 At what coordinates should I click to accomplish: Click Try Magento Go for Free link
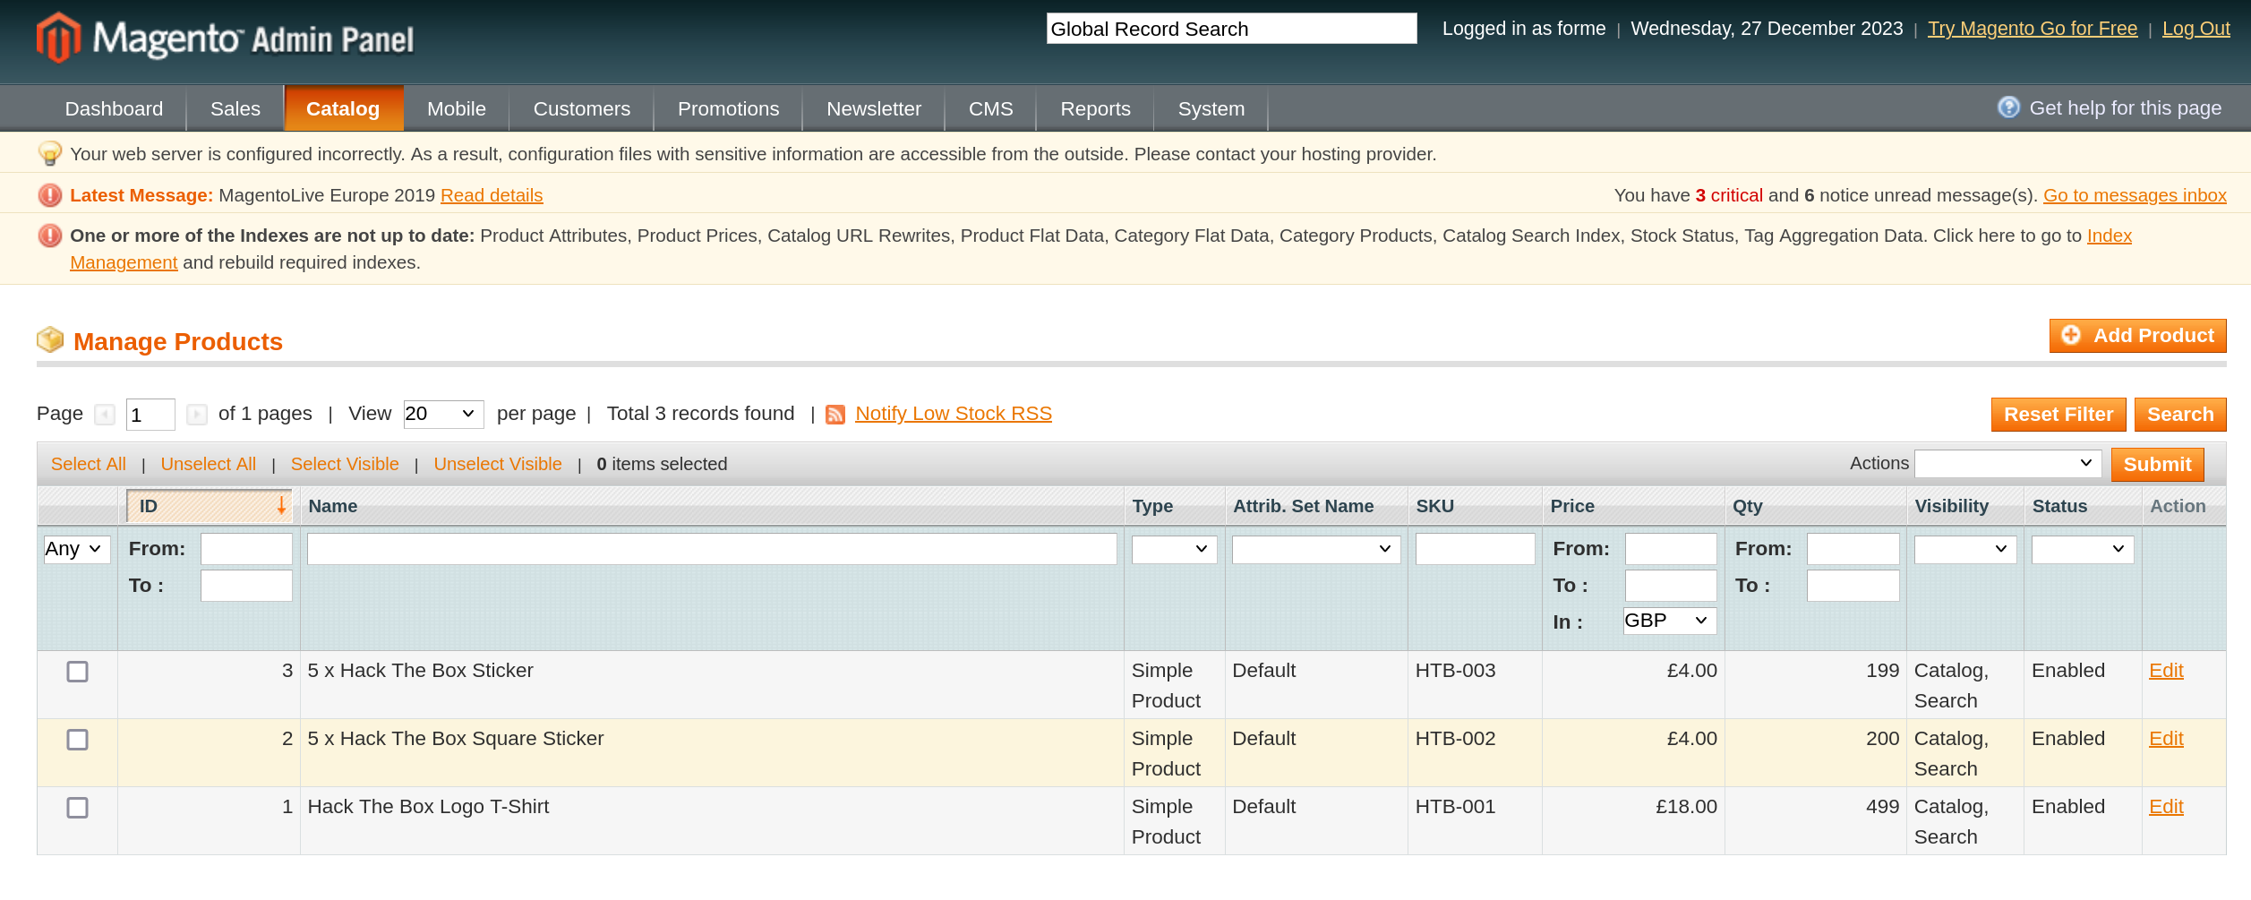pyautogui.click(x=2033, y=29)
